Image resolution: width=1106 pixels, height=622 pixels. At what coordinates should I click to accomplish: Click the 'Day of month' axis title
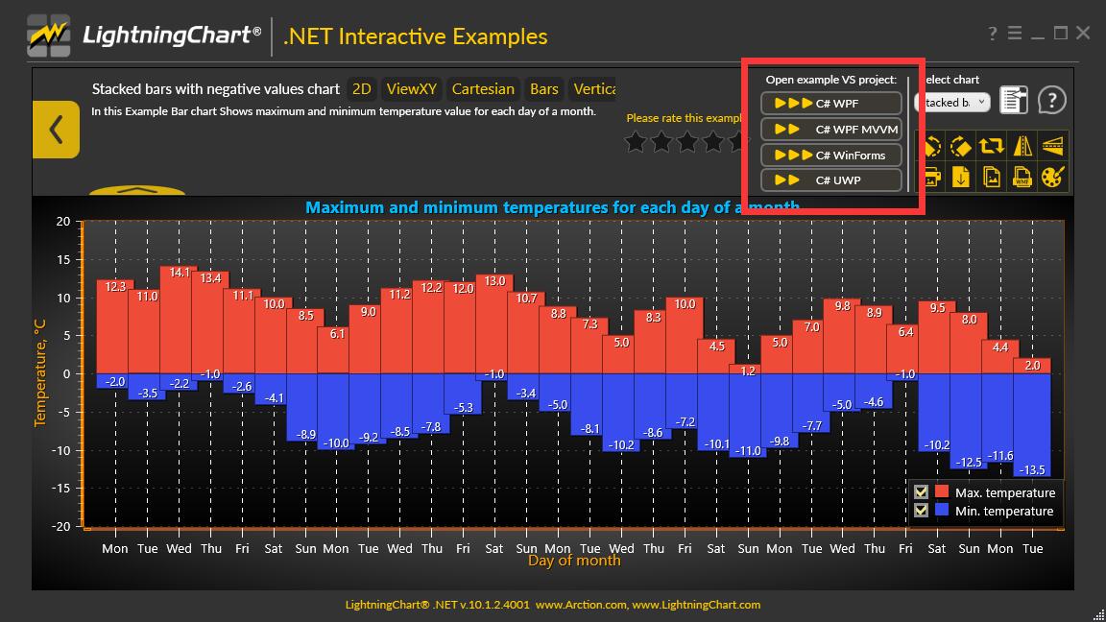574,561
